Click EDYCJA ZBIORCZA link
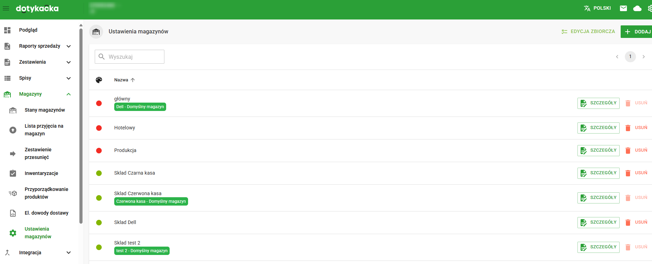The width and height of the screenshot is (652, 264). (588, 32)
